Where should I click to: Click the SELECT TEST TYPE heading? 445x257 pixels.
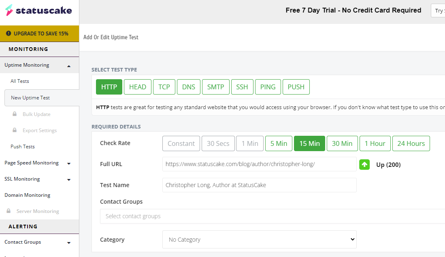pos(114,70)
